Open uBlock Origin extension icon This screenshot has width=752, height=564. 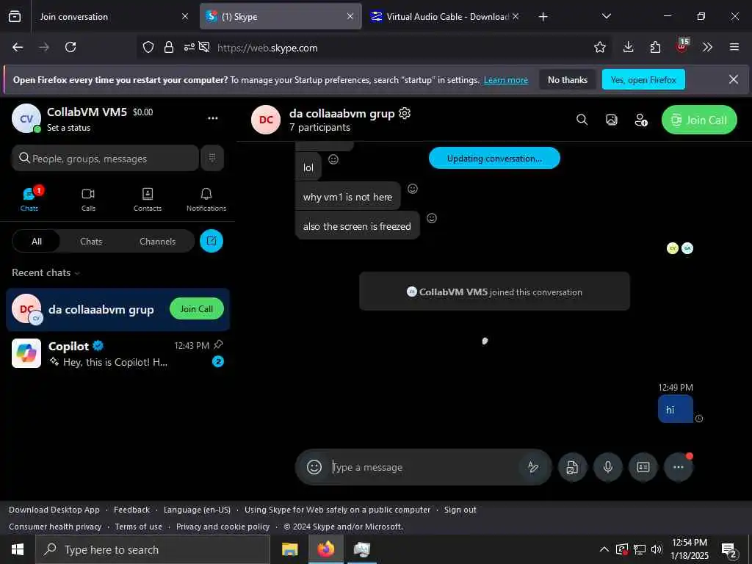point(682,46)
